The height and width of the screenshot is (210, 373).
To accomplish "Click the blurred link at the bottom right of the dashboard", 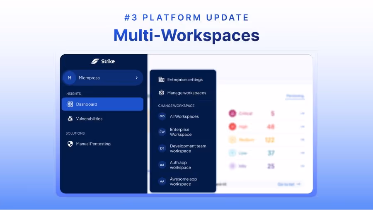I will click(289, 184).
